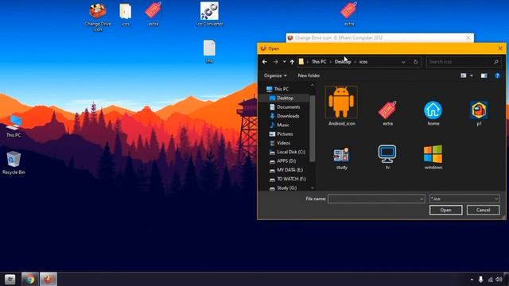Open Music in the navigation pane
This screenshot has width=509, height=286.
279,125
